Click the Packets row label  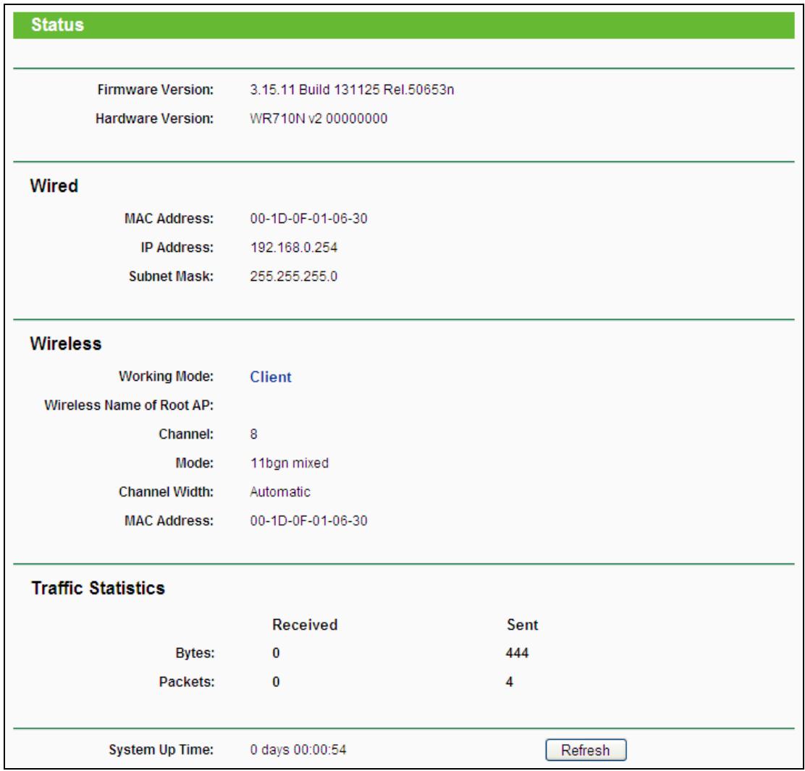point(187,682)
